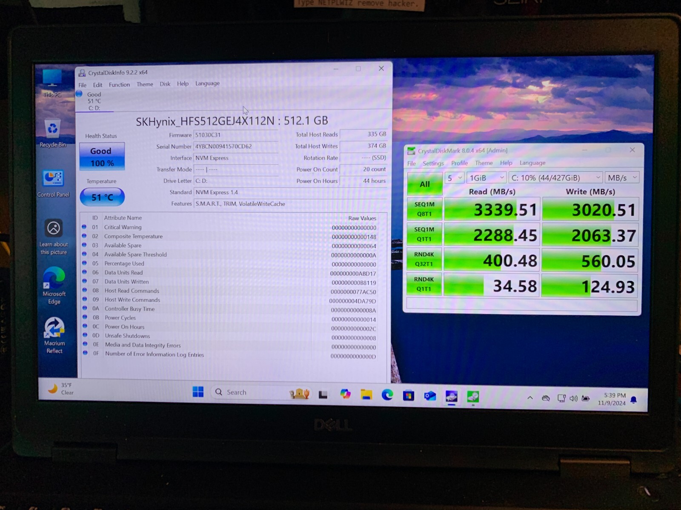Click the Learn about this picture icon
The height and width of the screenshot is (510, 681).
point(54,237)
